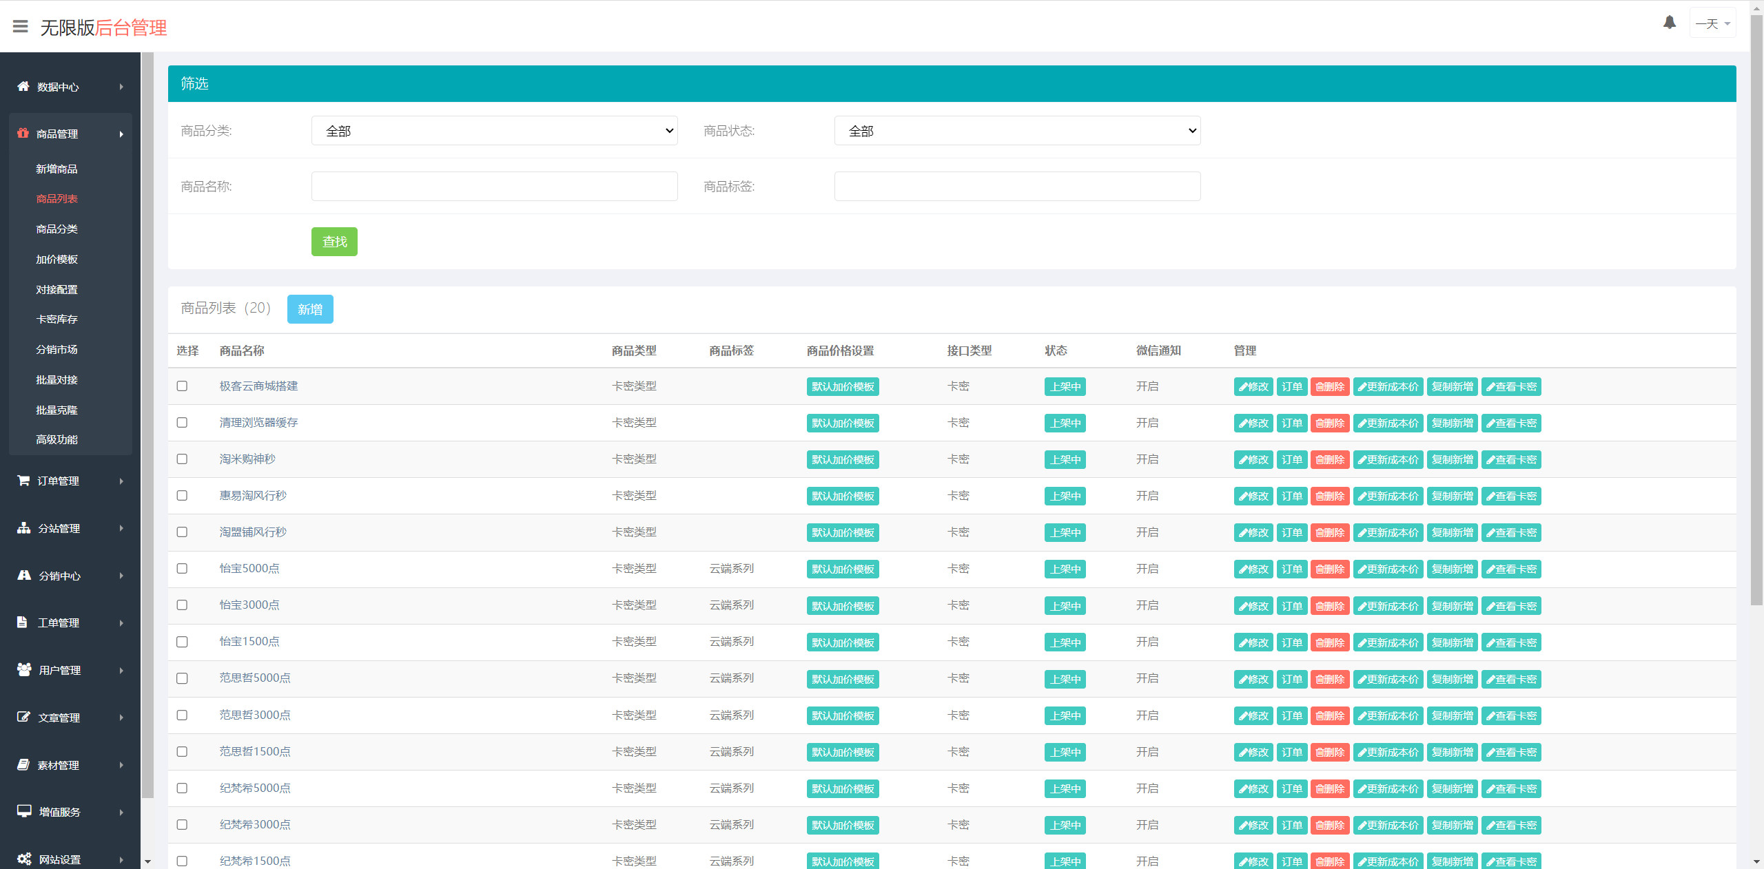Viewport: 1764px width, 869px height.
Task: Click the page vertical scrollbar thumb
Action: pos(1756,310)
